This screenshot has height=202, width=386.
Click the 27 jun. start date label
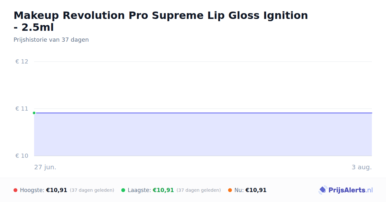(x=45, y=167)
